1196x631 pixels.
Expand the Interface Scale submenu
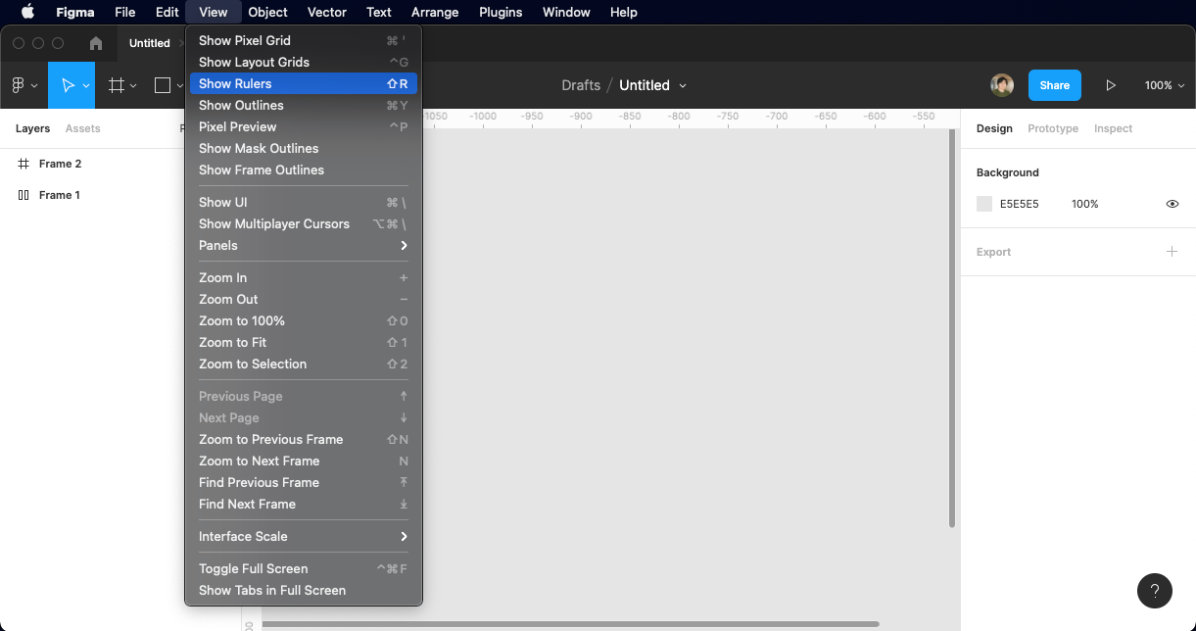pyautogui.click(x=304, y=536)
